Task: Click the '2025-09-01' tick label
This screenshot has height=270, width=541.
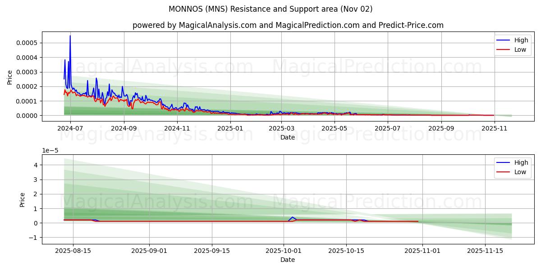Action: tap(149, 251)
